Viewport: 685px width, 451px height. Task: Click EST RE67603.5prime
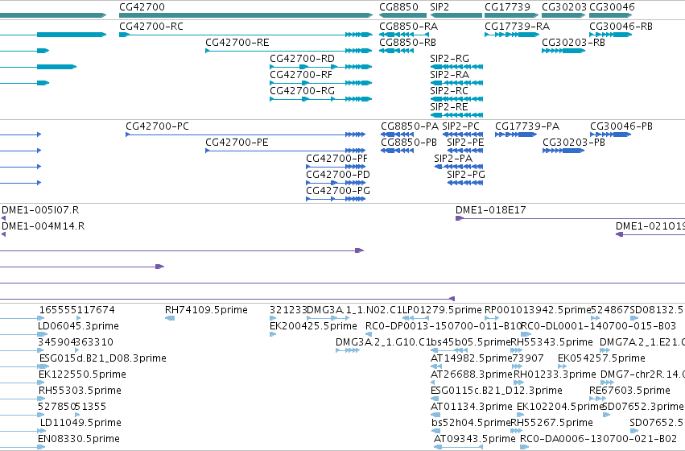click(629, 391)
